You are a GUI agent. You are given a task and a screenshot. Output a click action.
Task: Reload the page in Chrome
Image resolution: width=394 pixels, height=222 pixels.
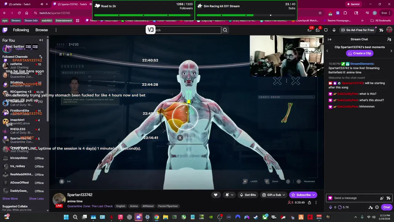coord(19,13)
